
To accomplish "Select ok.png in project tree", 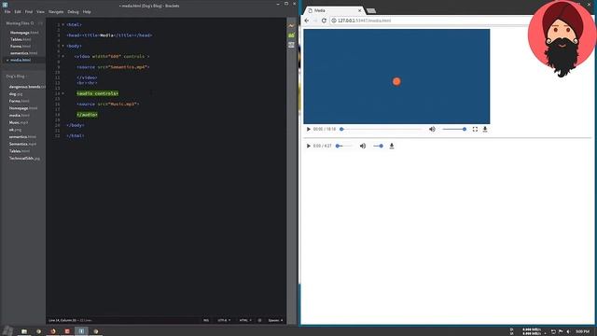I will (x=15, y=130).
